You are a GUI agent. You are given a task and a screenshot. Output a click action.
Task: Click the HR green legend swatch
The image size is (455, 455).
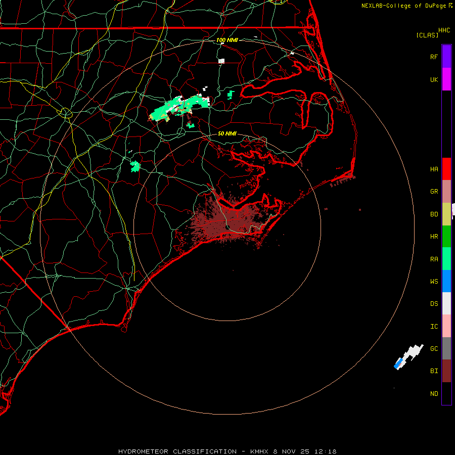pyautogui.click(x=446, y=237)
